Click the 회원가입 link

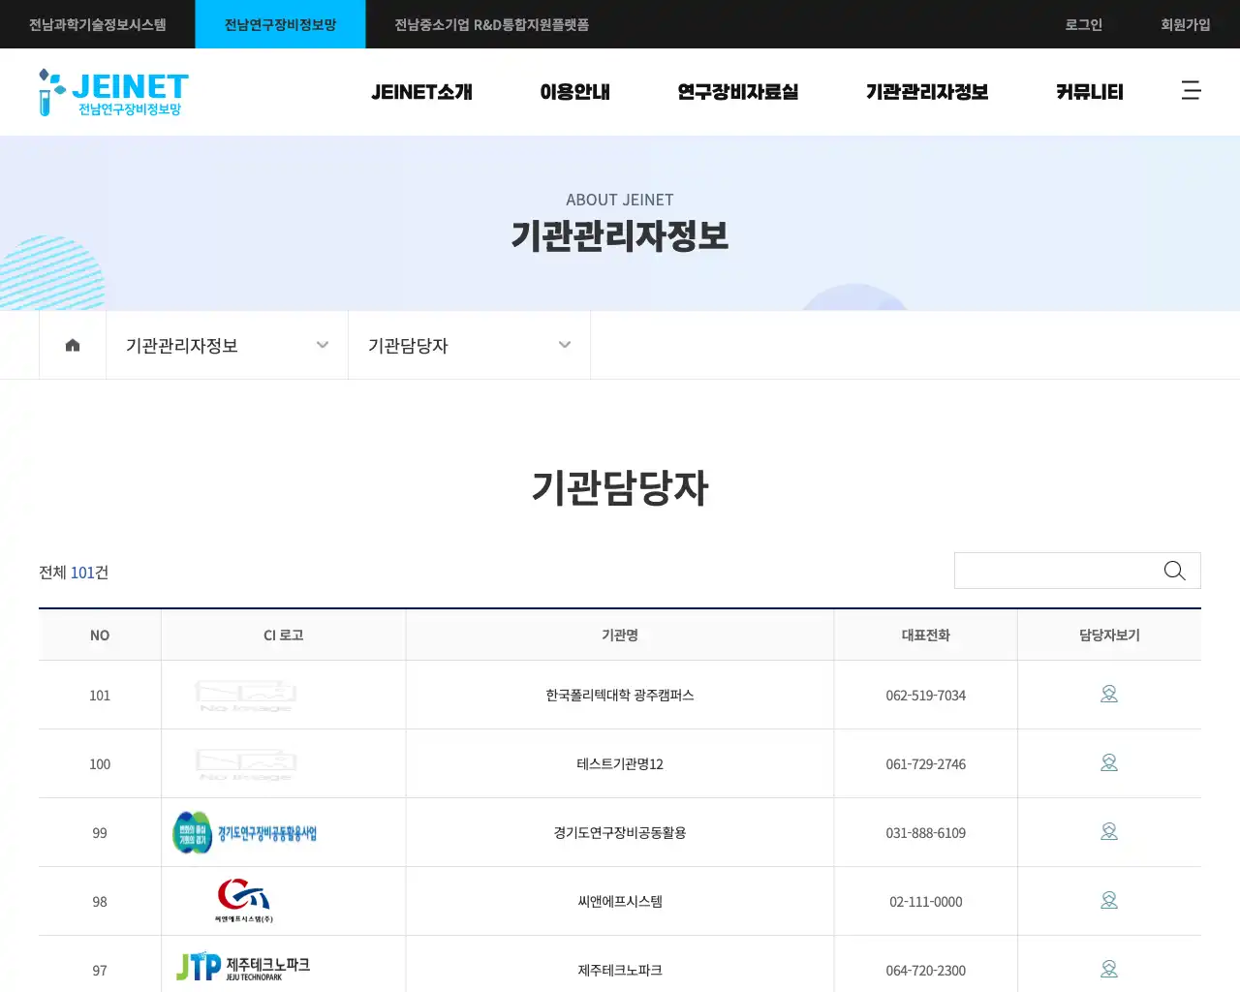(1185, 24)
